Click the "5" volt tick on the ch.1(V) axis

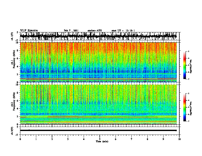tap(17, 33)
